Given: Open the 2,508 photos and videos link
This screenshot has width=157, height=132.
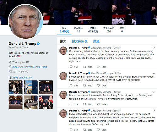Looking at the screenshot, I should [22, 78].
